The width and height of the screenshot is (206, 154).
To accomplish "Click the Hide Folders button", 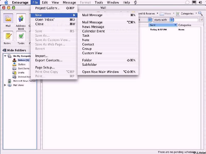I will coord(14,50).
